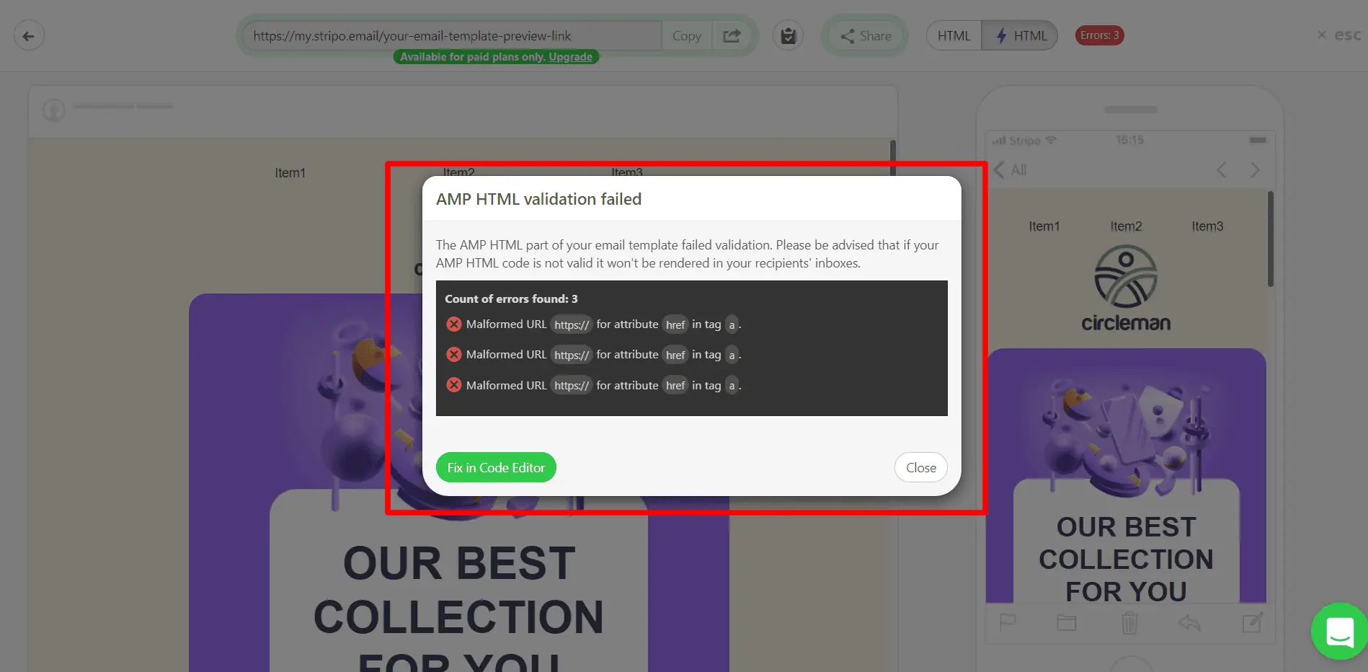Image resolution: width=1368 pixels, height=672 pixels.
Task: Open the clipboard test checklist icon
Action: click(x=789, y=35)
